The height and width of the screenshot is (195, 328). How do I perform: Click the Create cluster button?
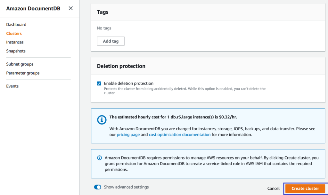pyautogui.click(x=305, y=189)
